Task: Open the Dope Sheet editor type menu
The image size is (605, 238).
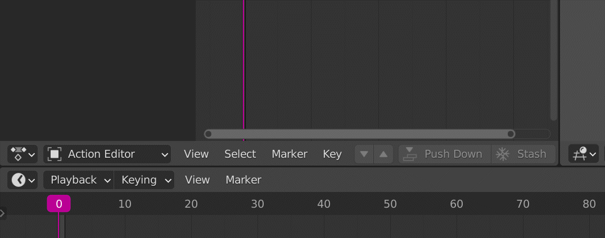Action: (22, 154)
